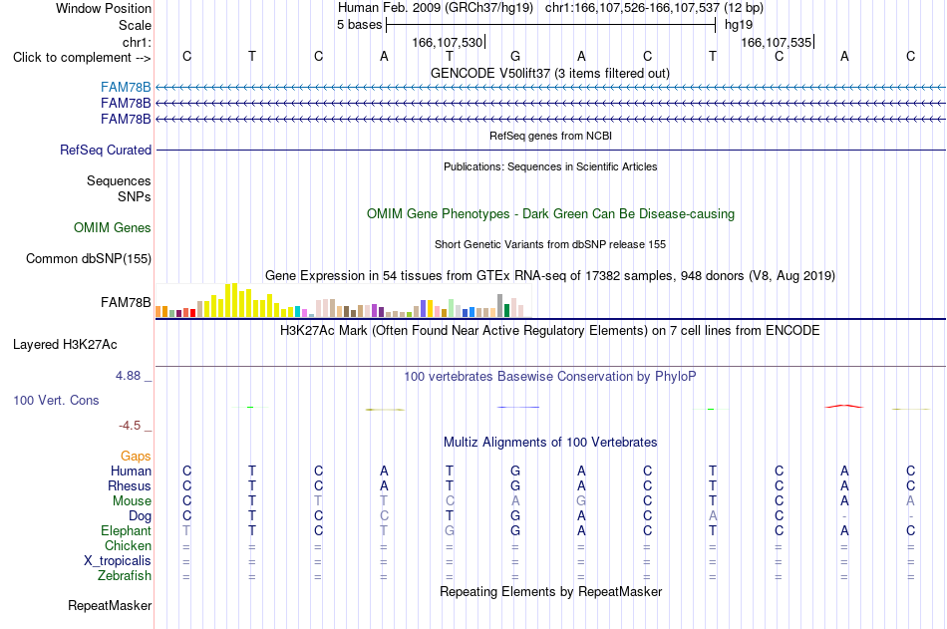Select the Chicken alignment row label
The height and width of the screenshot is (629, 947).
(x=128, y=545)
